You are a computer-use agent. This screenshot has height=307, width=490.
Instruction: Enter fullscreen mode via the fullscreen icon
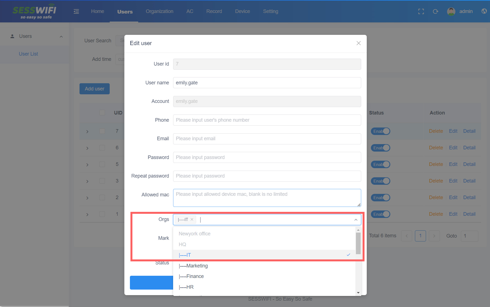421,11
